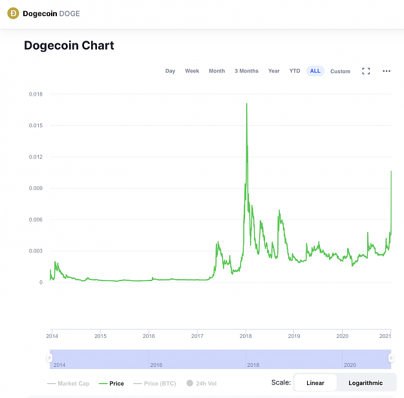Select the 3 Months time range
The image size is (404, 398).
coord(246,71)
